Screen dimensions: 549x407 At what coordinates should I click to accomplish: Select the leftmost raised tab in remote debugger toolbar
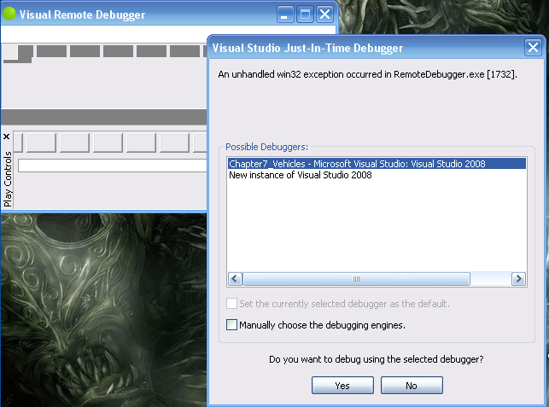[24, 53]
